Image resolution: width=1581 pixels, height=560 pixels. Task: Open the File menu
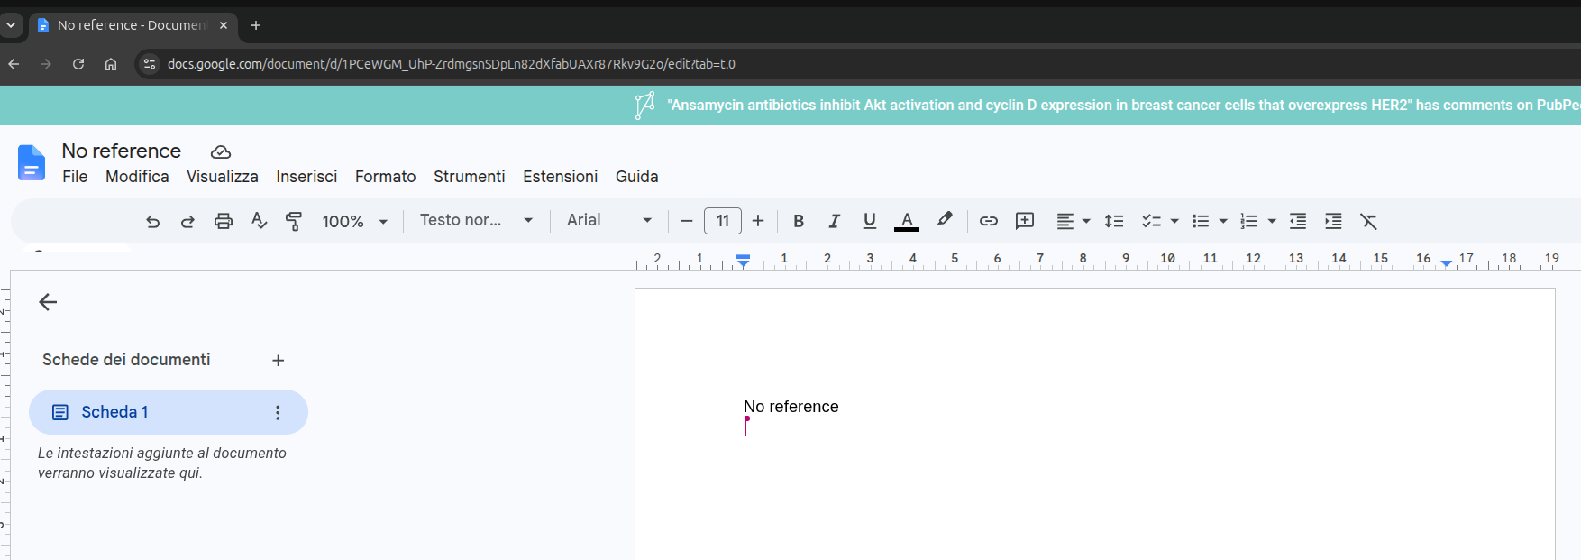coord(75,177)
